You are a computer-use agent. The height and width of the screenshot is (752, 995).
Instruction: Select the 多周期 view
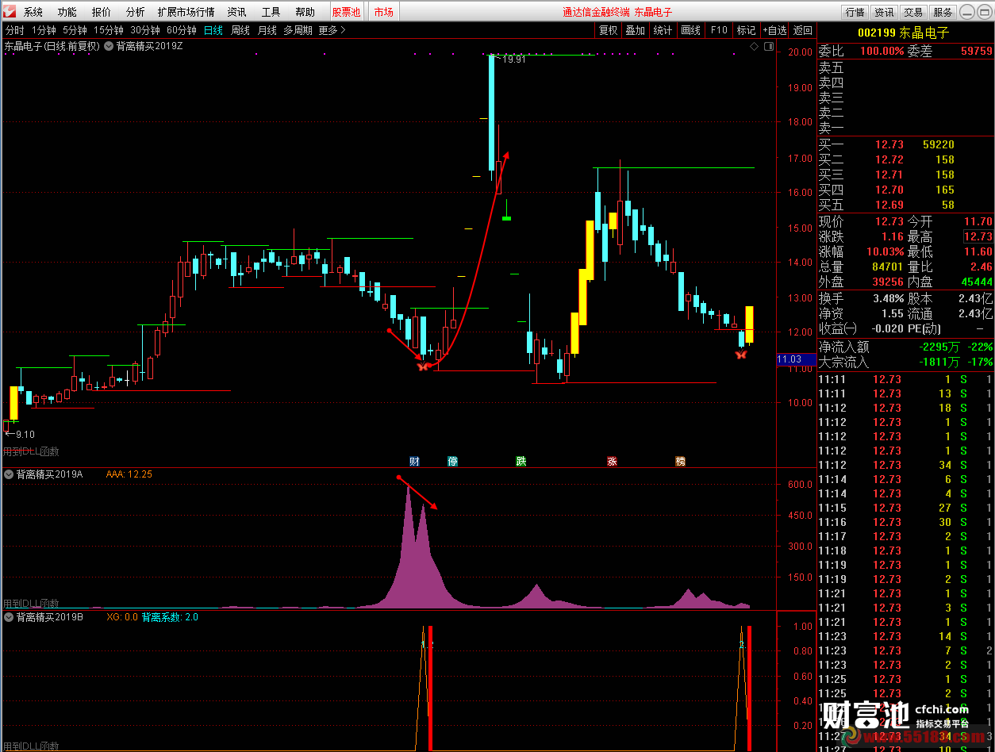[298, 30]
